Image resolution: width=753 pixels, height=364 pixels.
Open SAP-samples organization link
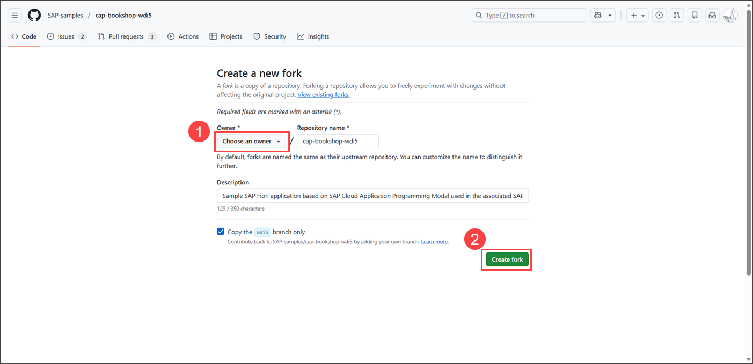coord(65,16)
